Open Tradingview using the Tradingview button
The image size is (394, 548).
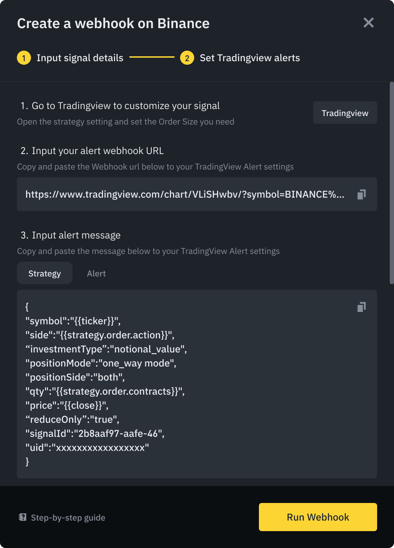tap(345, 113)
